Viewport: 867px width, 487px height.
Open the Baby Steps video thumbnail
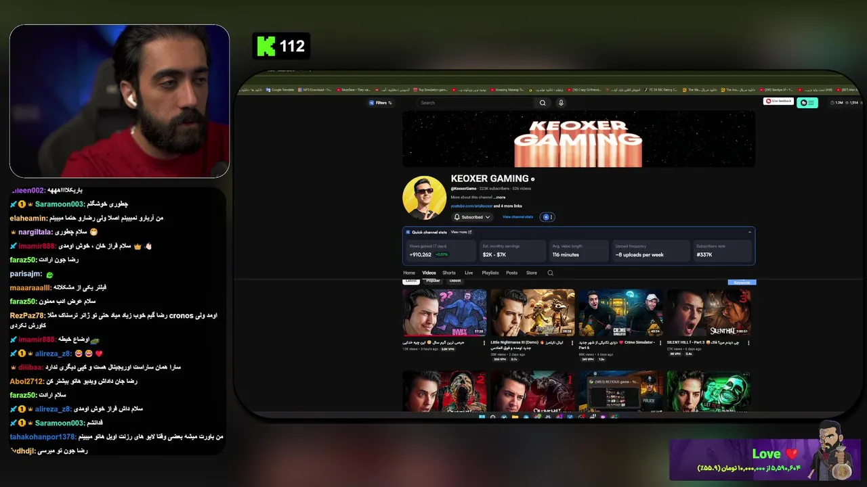pyautogui.click(x=444, y=312)
